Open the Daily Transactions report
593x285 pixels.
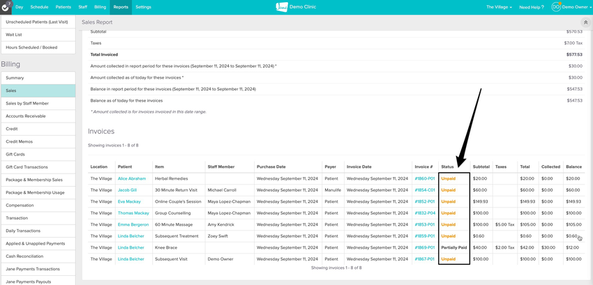38,231
